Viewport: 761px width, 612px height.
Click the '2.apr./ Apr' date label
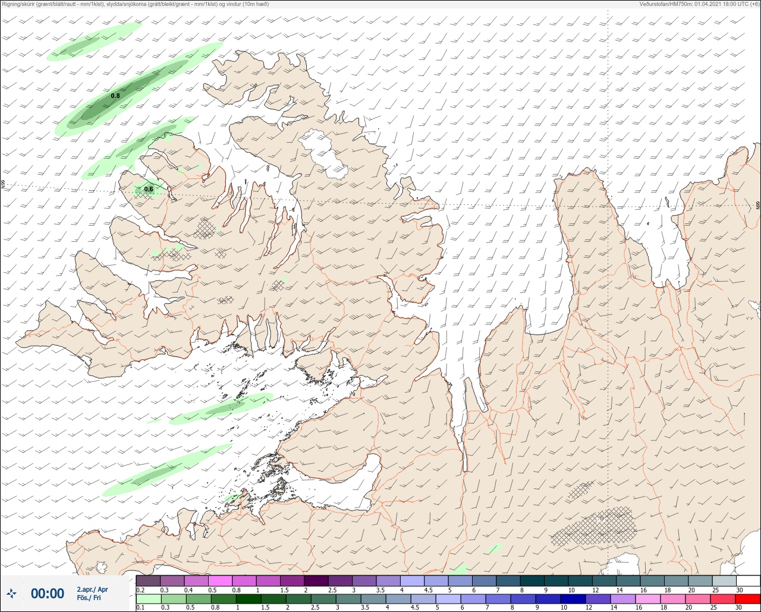92,589
